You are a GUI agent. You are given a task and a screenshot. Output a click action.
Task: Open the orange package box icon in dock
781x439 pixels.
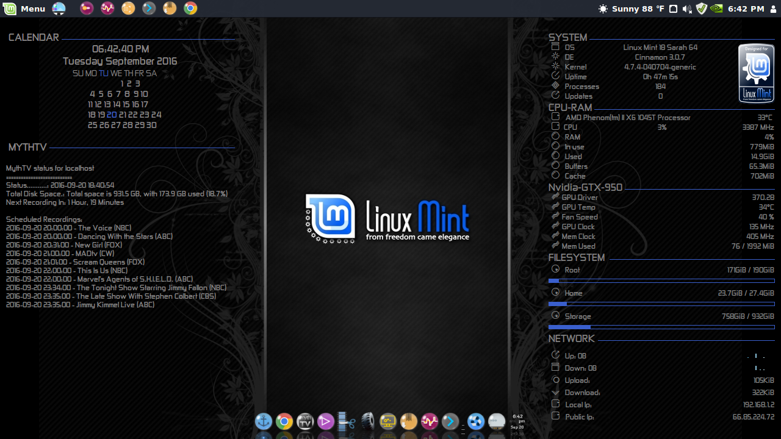click(409, 421)
